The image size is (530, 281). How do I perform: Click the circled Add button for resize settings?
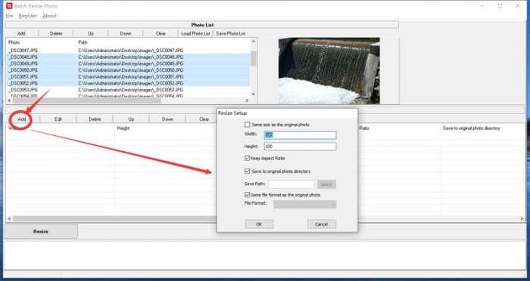pyautogui.click(x=22, y=119)
